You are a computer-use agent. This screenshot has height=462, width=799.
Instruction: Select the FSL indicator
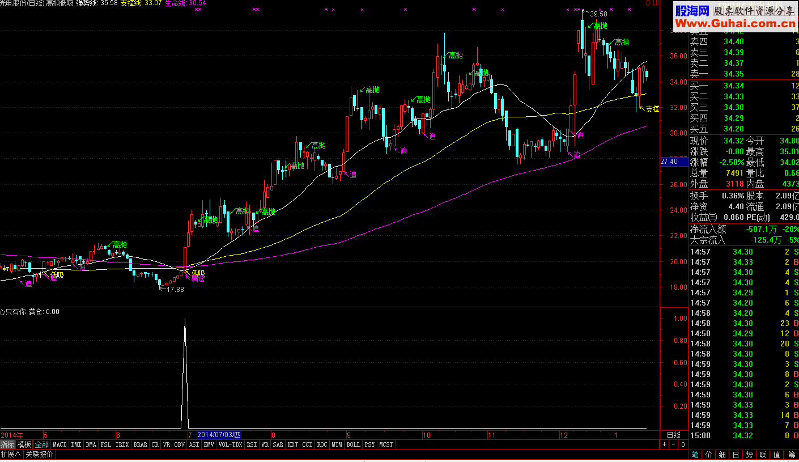(x=106, y=444)
